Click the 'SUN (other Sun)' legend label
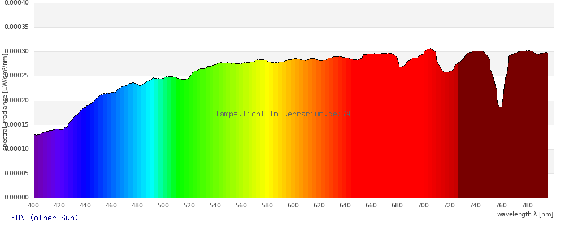This screenshot has width=565, height=226. point(45,218)
